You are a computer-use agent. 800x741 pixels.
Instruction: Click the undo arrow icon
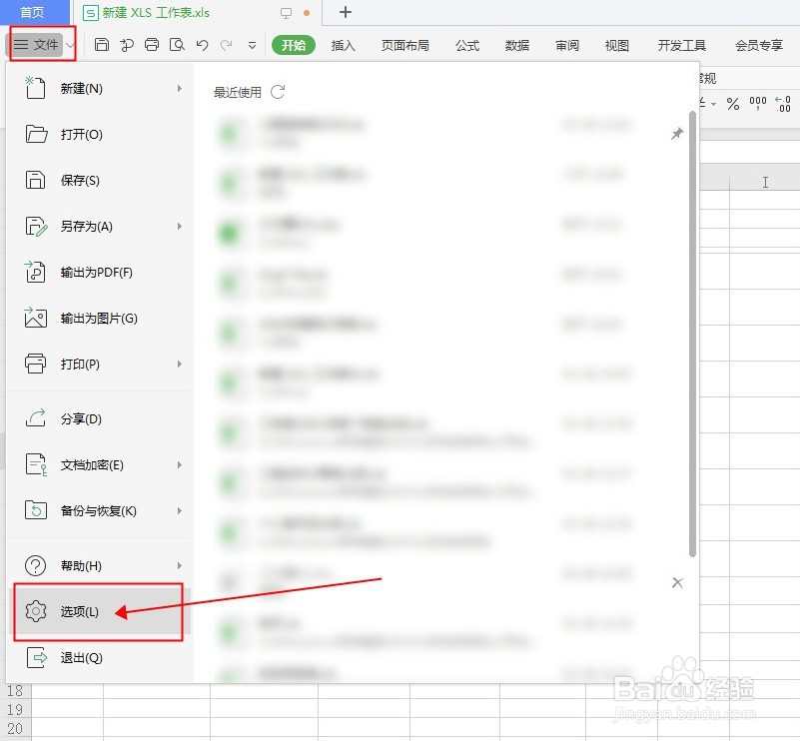[202, 45]
